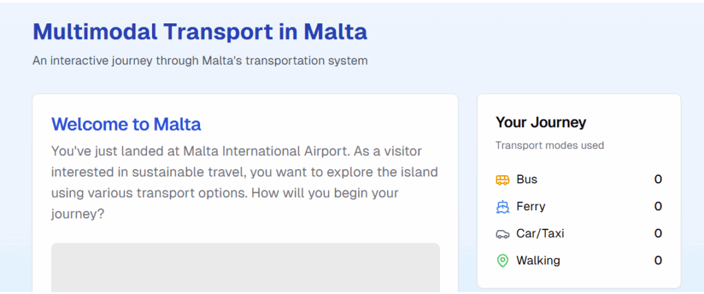Click the Bus usage count value

pyautogui.click(x=658, y=179)
